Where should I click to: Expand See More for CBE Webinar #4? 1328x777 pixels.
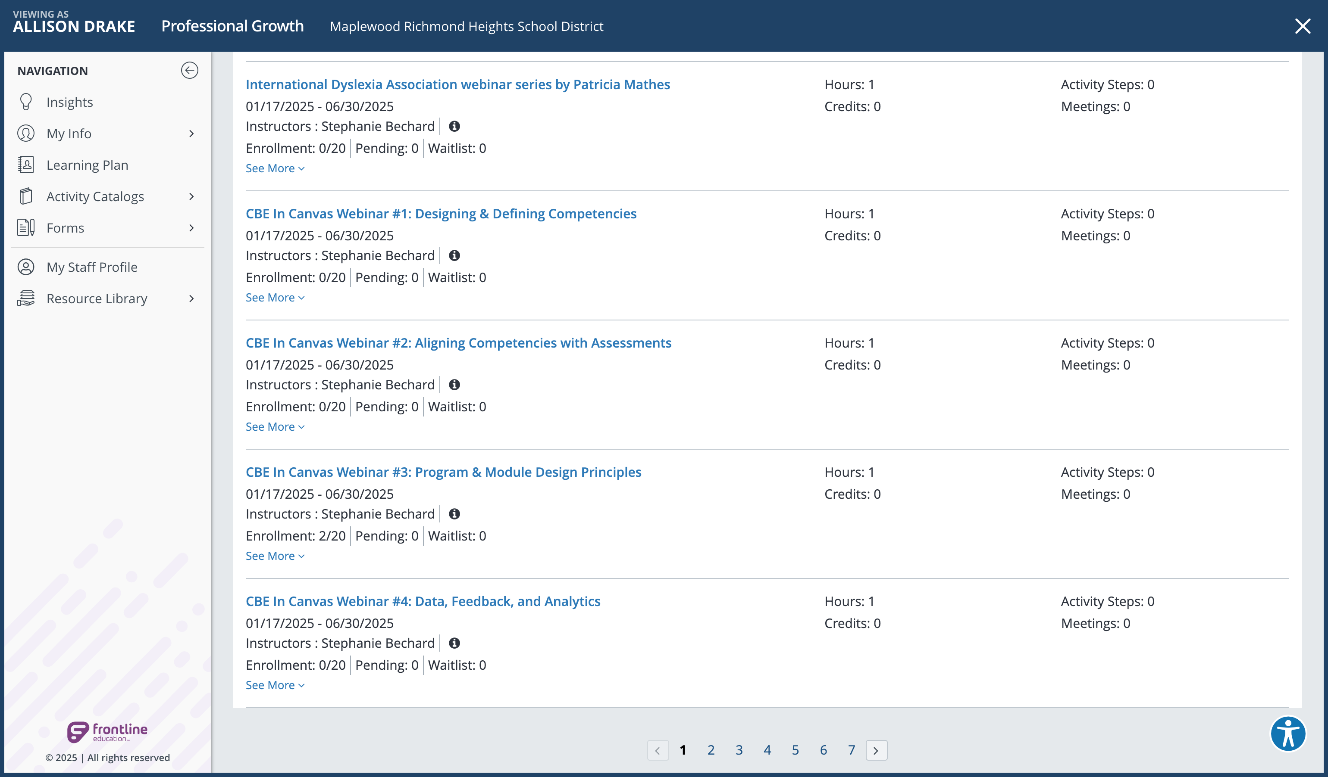275,685
